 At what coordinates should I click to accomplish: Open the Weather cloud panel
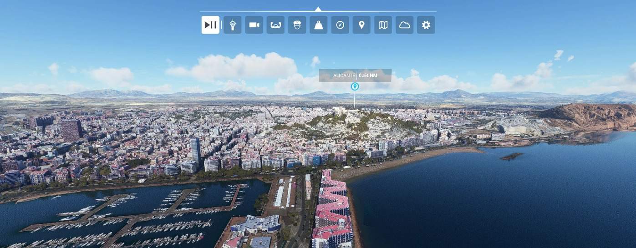(x=404, y=25)
